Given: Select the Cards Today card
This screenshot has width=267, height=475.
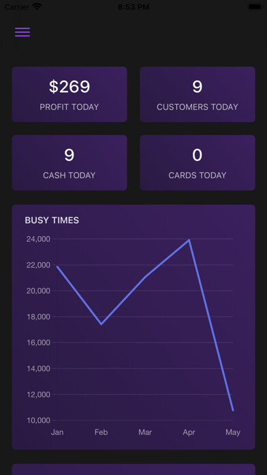Looking at the screenshot, I should point(198,162).
